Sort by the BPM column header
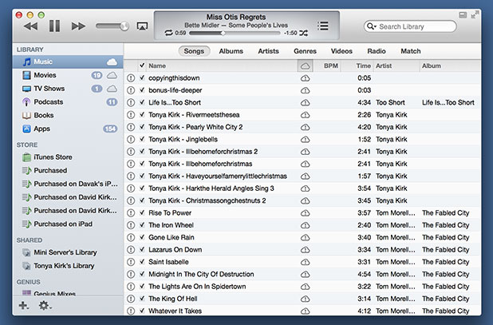Image resolution: width=493 pixels, height=325 pixels. coord(327,65)
